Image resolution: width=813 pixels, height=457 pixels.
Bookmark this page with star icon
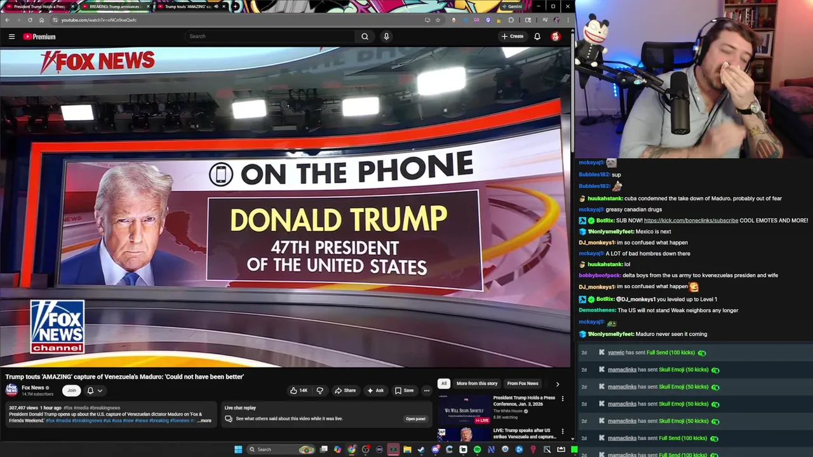438,20
